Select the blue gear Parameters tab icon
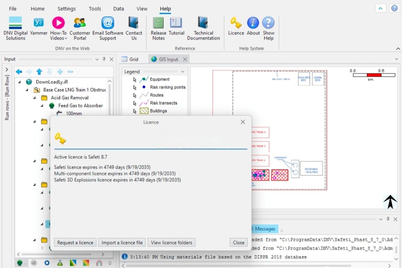 (47, 263)
